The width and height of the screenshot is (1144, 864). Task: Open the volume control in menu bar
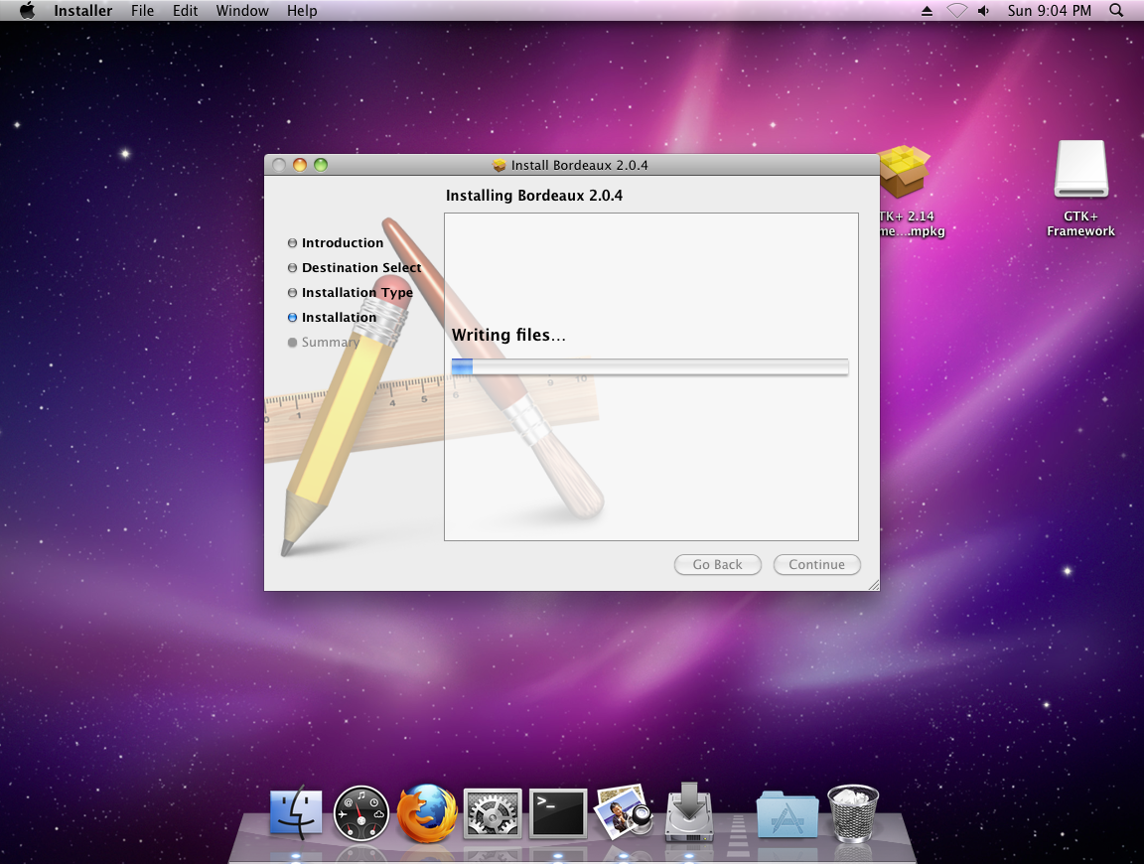point(983,10)
